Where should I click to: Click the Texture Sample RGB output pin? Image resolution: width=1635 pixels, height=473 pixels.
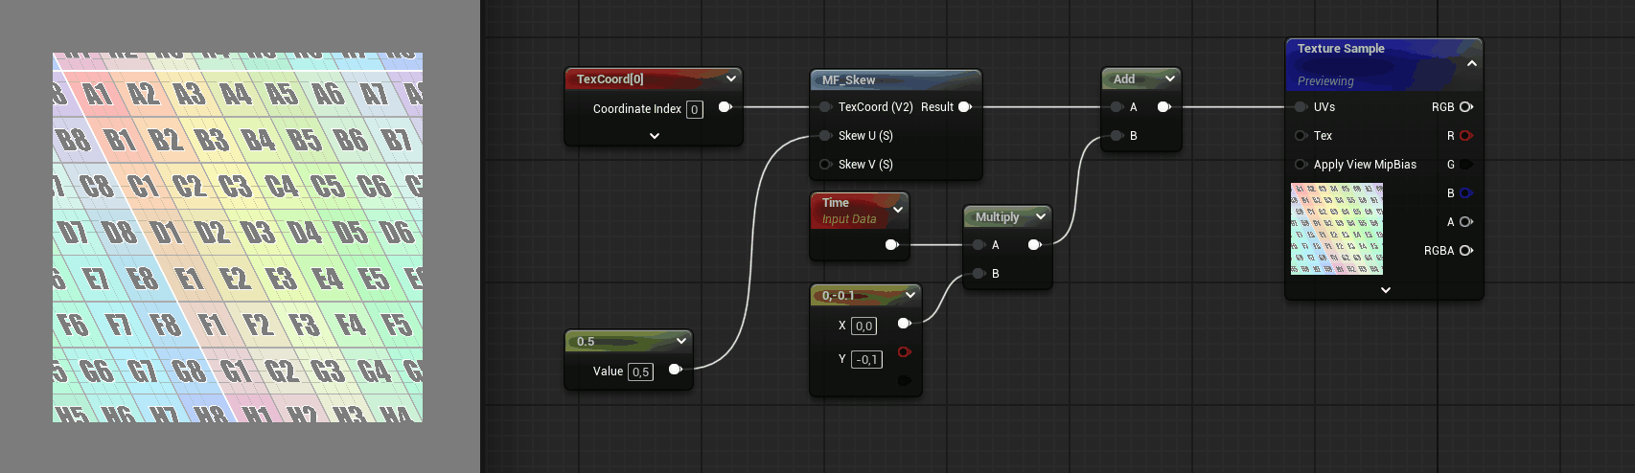coord(1466,107)
